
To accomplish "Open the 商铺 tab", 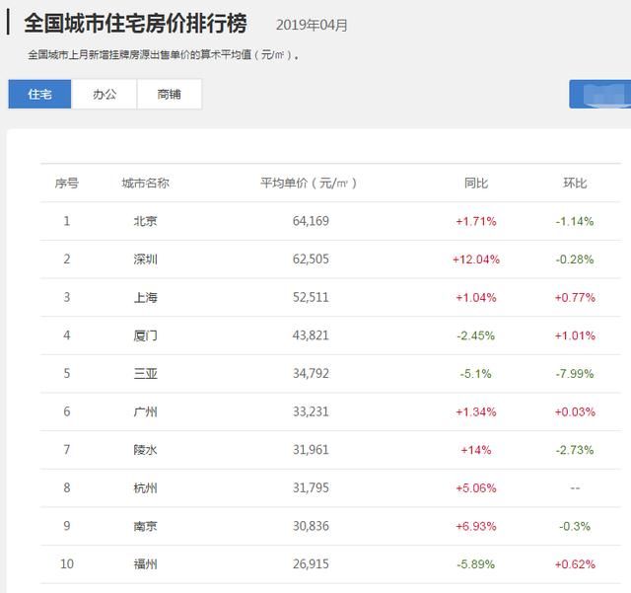I will [x=169, y=95].
